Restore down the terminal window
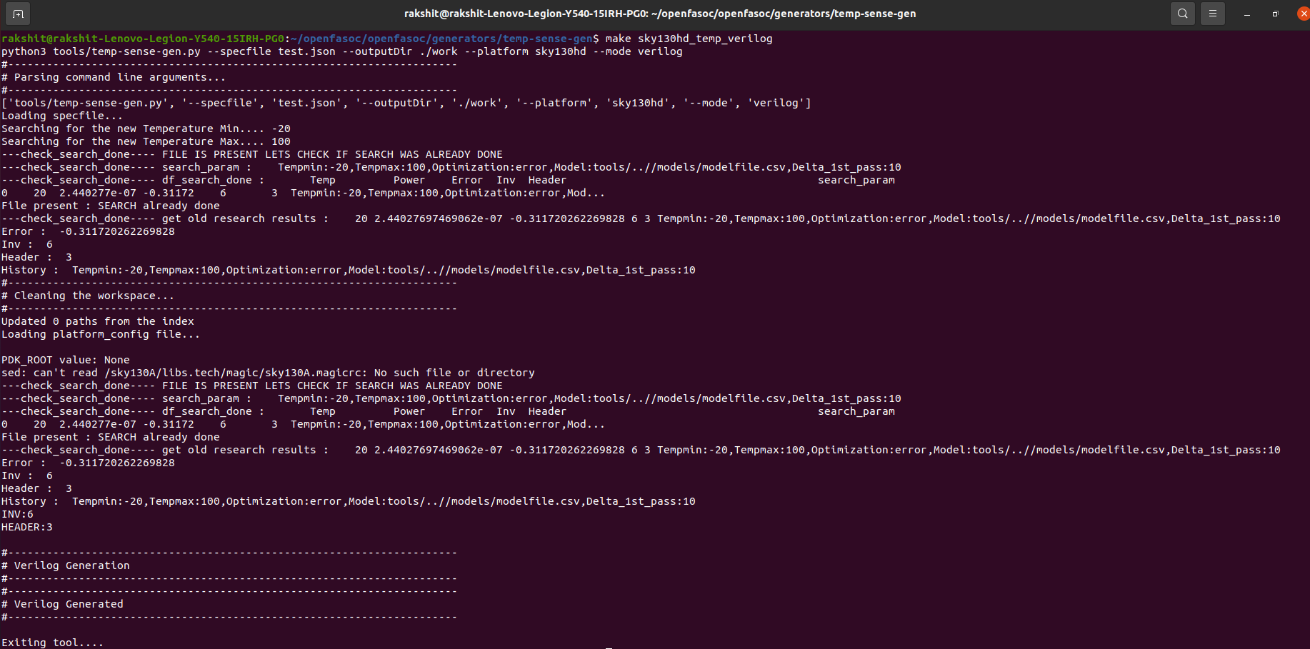This screenshot has width=1310, height=649. [x=1276, y=13]
